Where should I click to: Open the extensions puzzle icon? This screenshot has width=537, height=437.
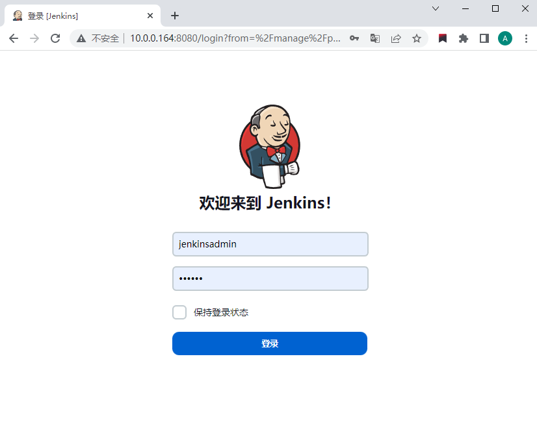(x=464, y=38)
